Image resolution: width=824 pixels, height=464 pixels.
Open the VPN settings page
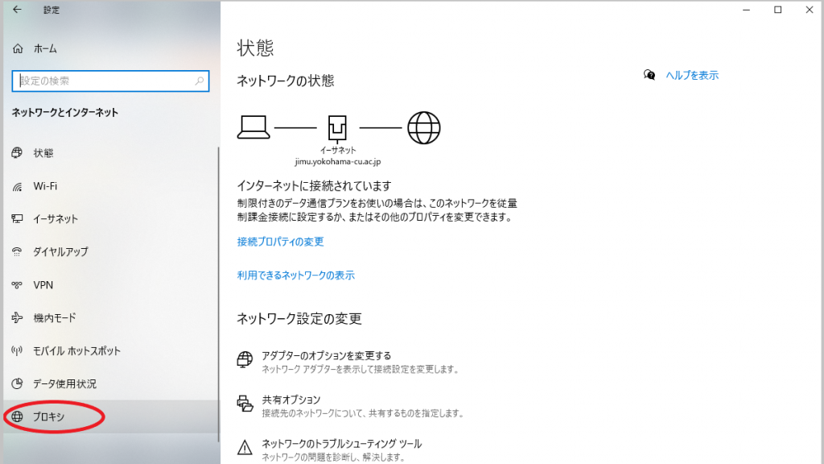pyautogui.click(x=43, y=285)
